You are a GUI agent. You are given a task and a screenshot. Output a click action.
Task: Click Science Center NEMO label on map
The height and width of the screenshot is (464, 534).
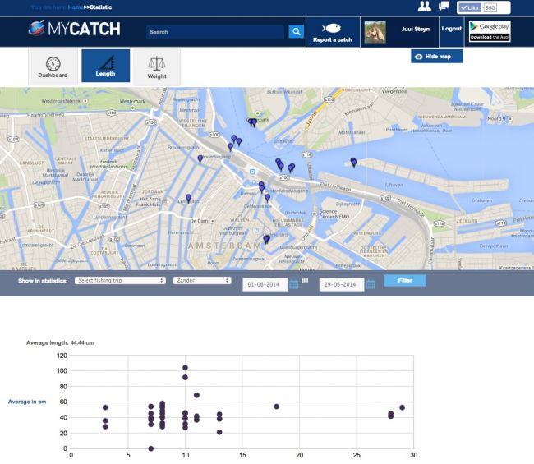tap(334, 214)
